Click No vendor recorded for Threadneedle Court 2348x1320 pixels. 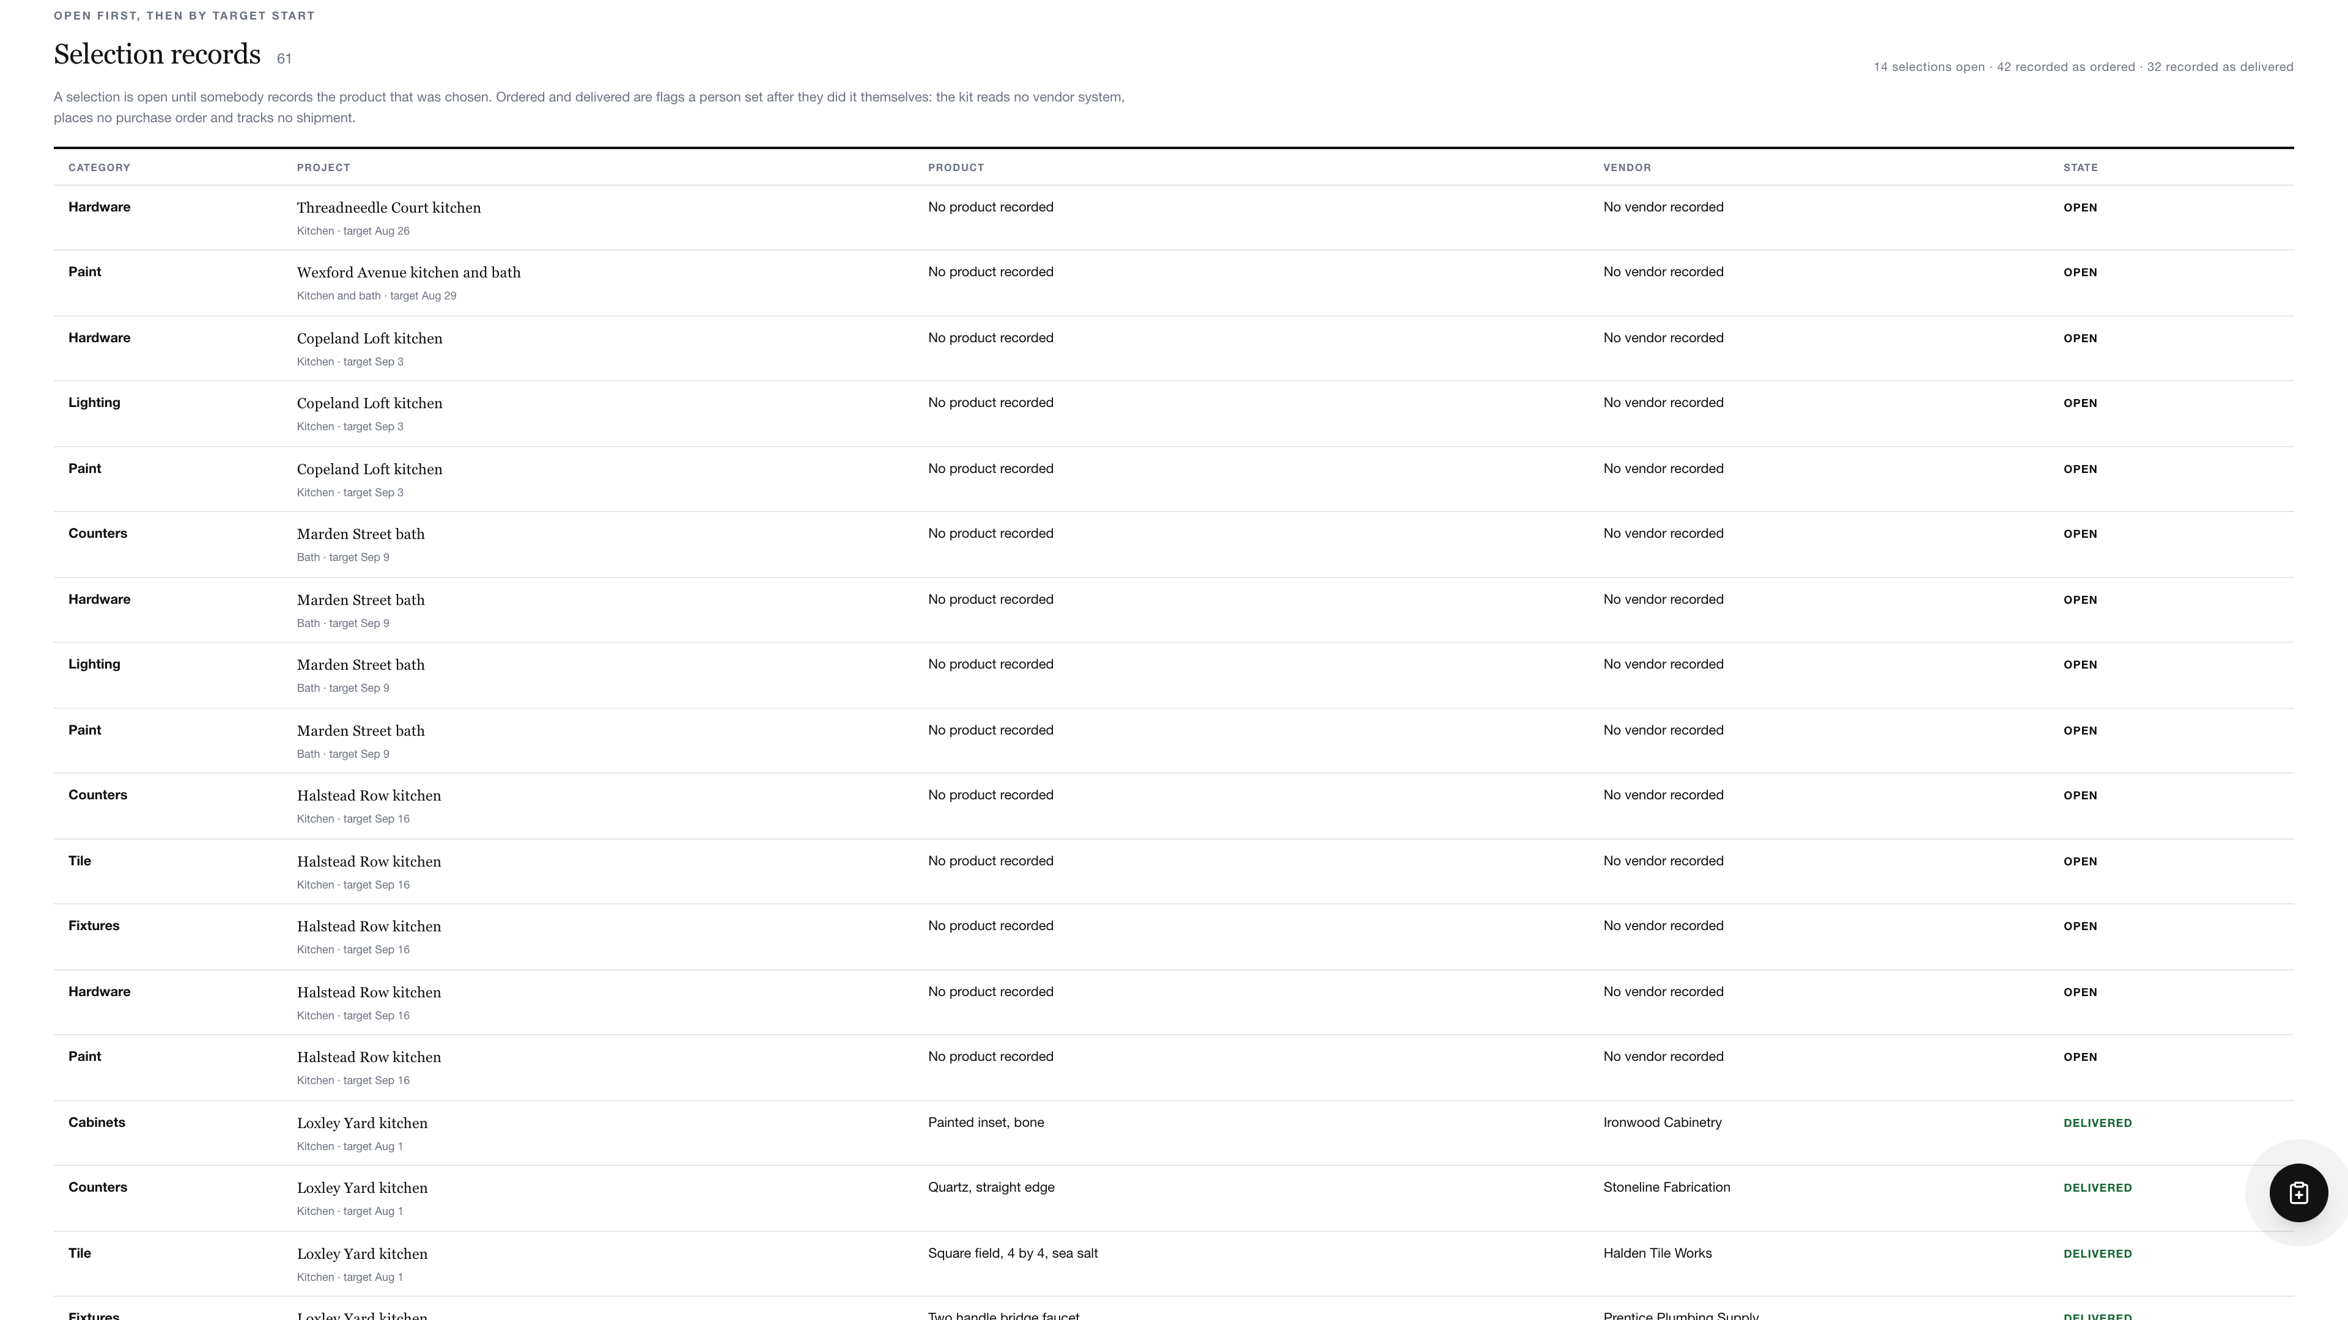[x=1663, y=207]
